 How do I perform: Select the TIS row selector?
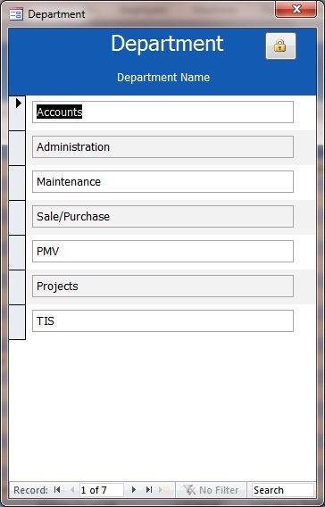(17, 322)
